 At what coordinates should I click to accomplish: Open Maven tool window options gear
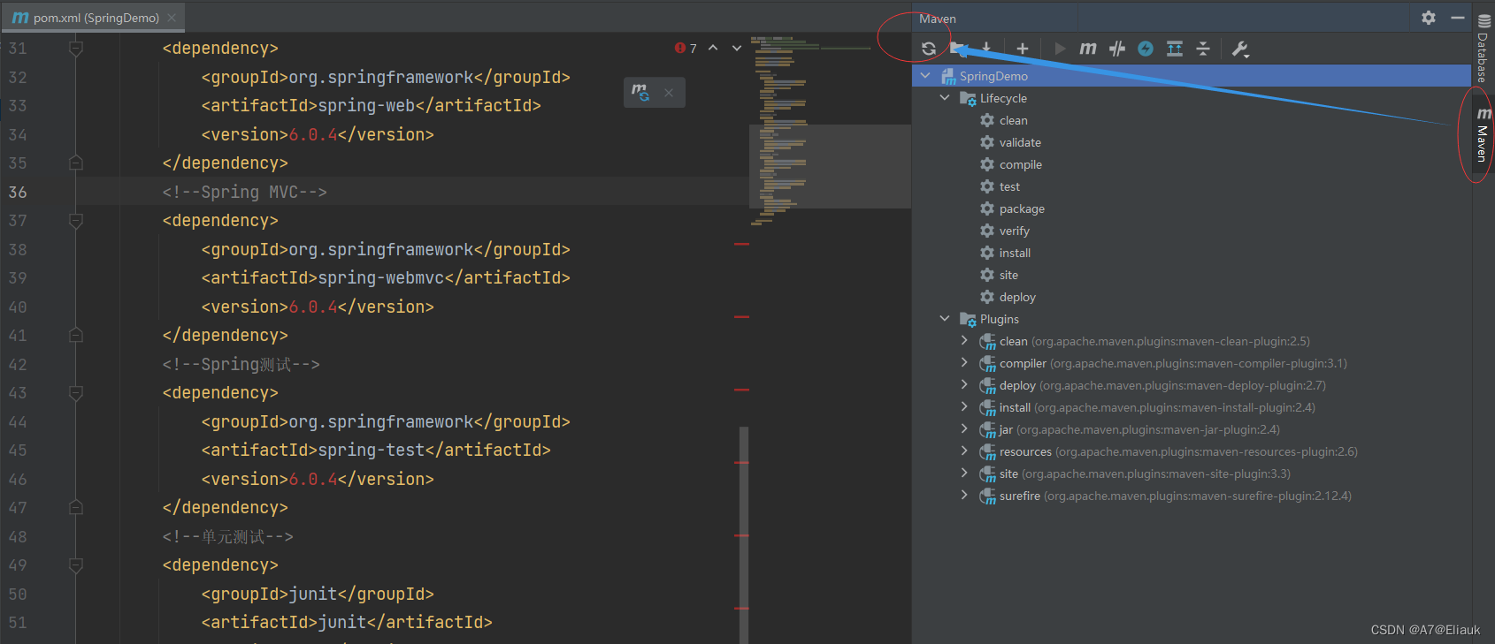[x=1429, y=18]
